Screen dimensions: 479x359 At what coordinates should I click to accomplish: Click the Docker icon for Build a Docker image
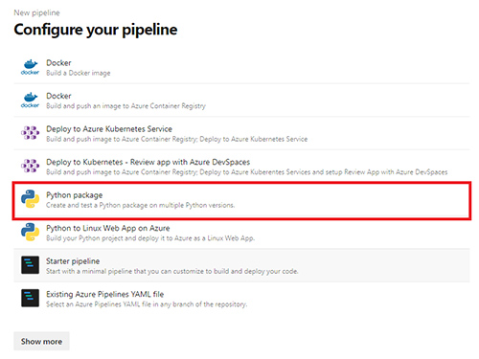[30, 67]
